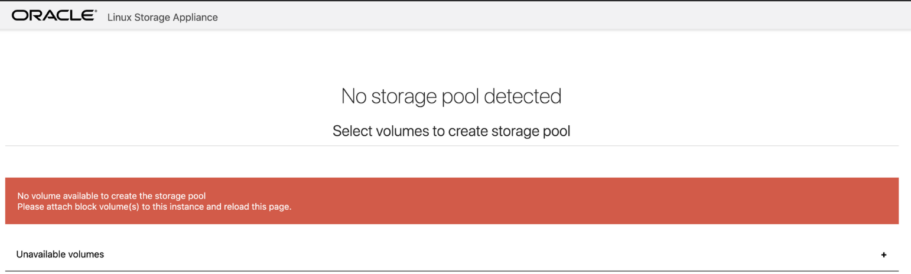Click the word 'volumes' in Unavailable volumes
The image size is (911, 274).
click(x=86, y=255)
